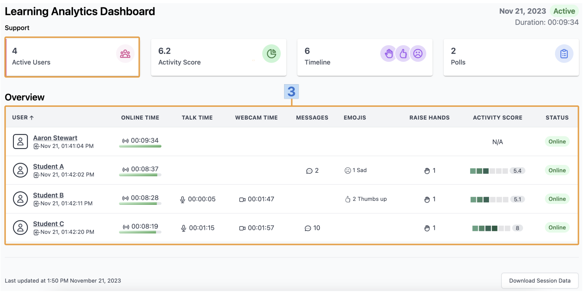Click the blue Polls clipboard icon
583x292 pixels.
(564, 54)
